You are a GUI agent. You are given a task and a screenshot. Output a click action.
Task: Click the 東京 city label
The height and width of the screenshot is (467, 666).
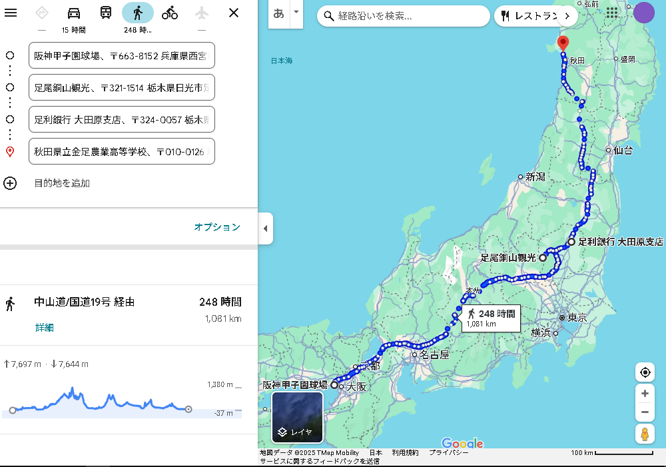click(577, 318)
